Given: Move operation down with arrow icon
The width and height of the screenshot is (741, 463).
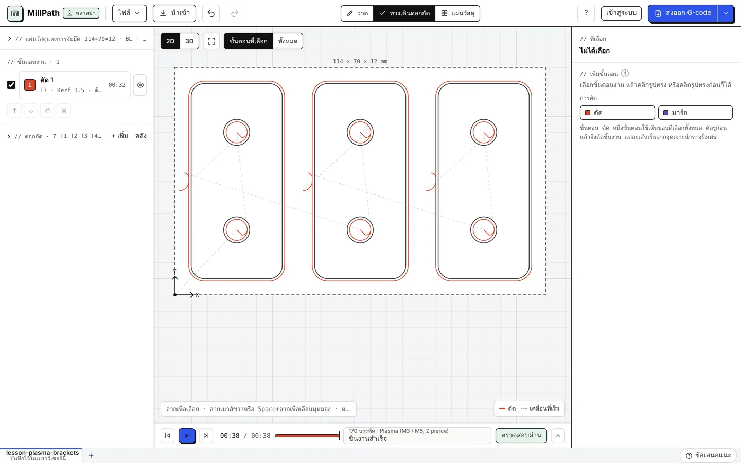Looking at the screenshot, I should click(x=31, y=110).
